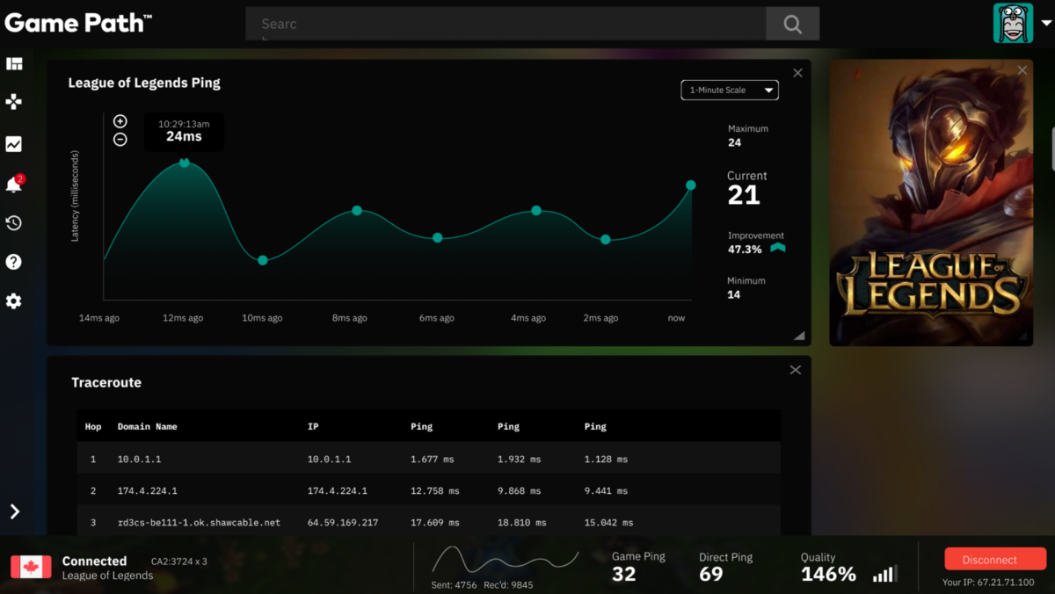
Task: Click the mini ping waveform in status bar
Action: (x=505, y=561)
